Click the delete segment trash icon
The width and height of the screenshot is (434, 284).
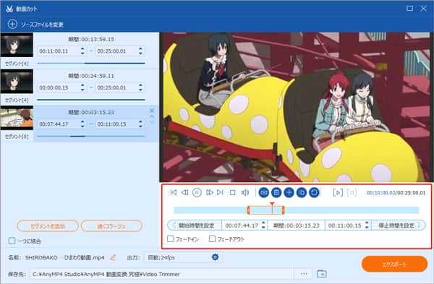pos(276,192)
